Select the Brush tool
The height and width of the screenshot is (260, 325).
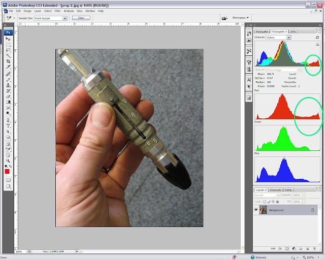[8, 80]
